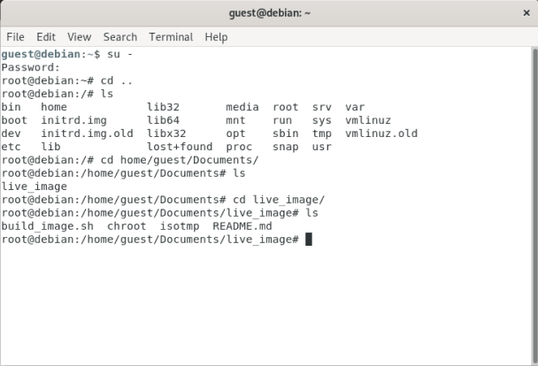Image resolution: width=538 pixels, height=366 pixels.
Task: Open the Help menu
Action: tap(216, 37)
